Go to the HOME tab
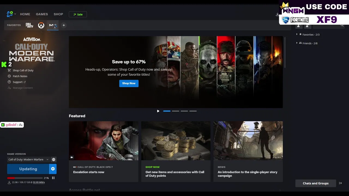The image size is (349, 196). click(x=25, y=14)
